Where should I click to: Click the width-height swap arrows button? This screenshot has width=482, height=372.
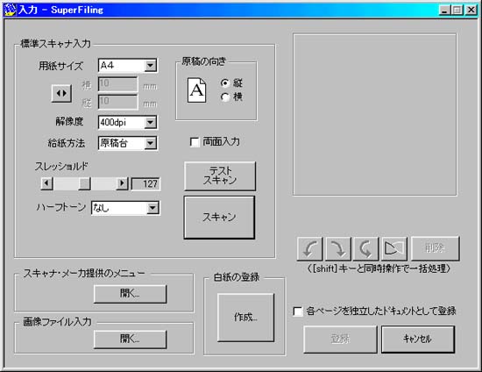coord(61,93)
